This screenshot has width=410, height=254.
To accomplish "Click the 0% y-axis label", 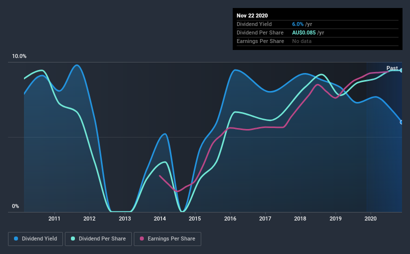I will pyautogui.click(x=15, y=206).
